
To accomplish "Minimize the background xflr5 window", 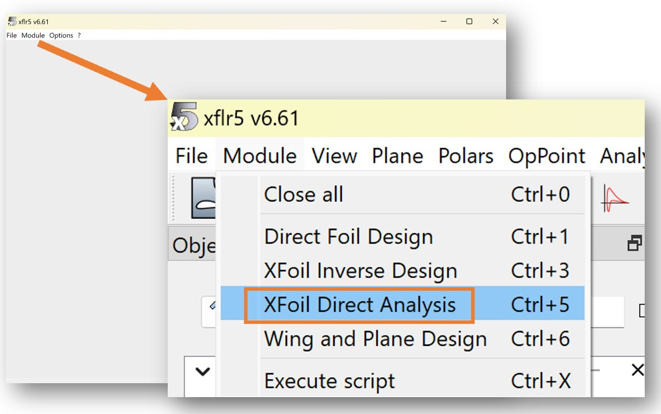I will point(443,22).
